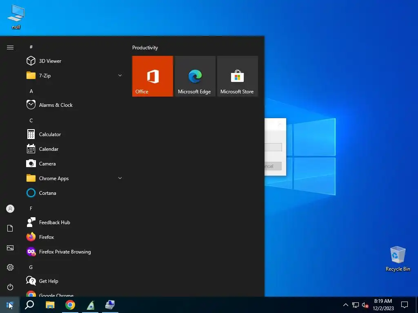418x313 pixels.
Task: Open the 7-Zip folder entry
Action: pyautogui.click(x=75, y=75)
